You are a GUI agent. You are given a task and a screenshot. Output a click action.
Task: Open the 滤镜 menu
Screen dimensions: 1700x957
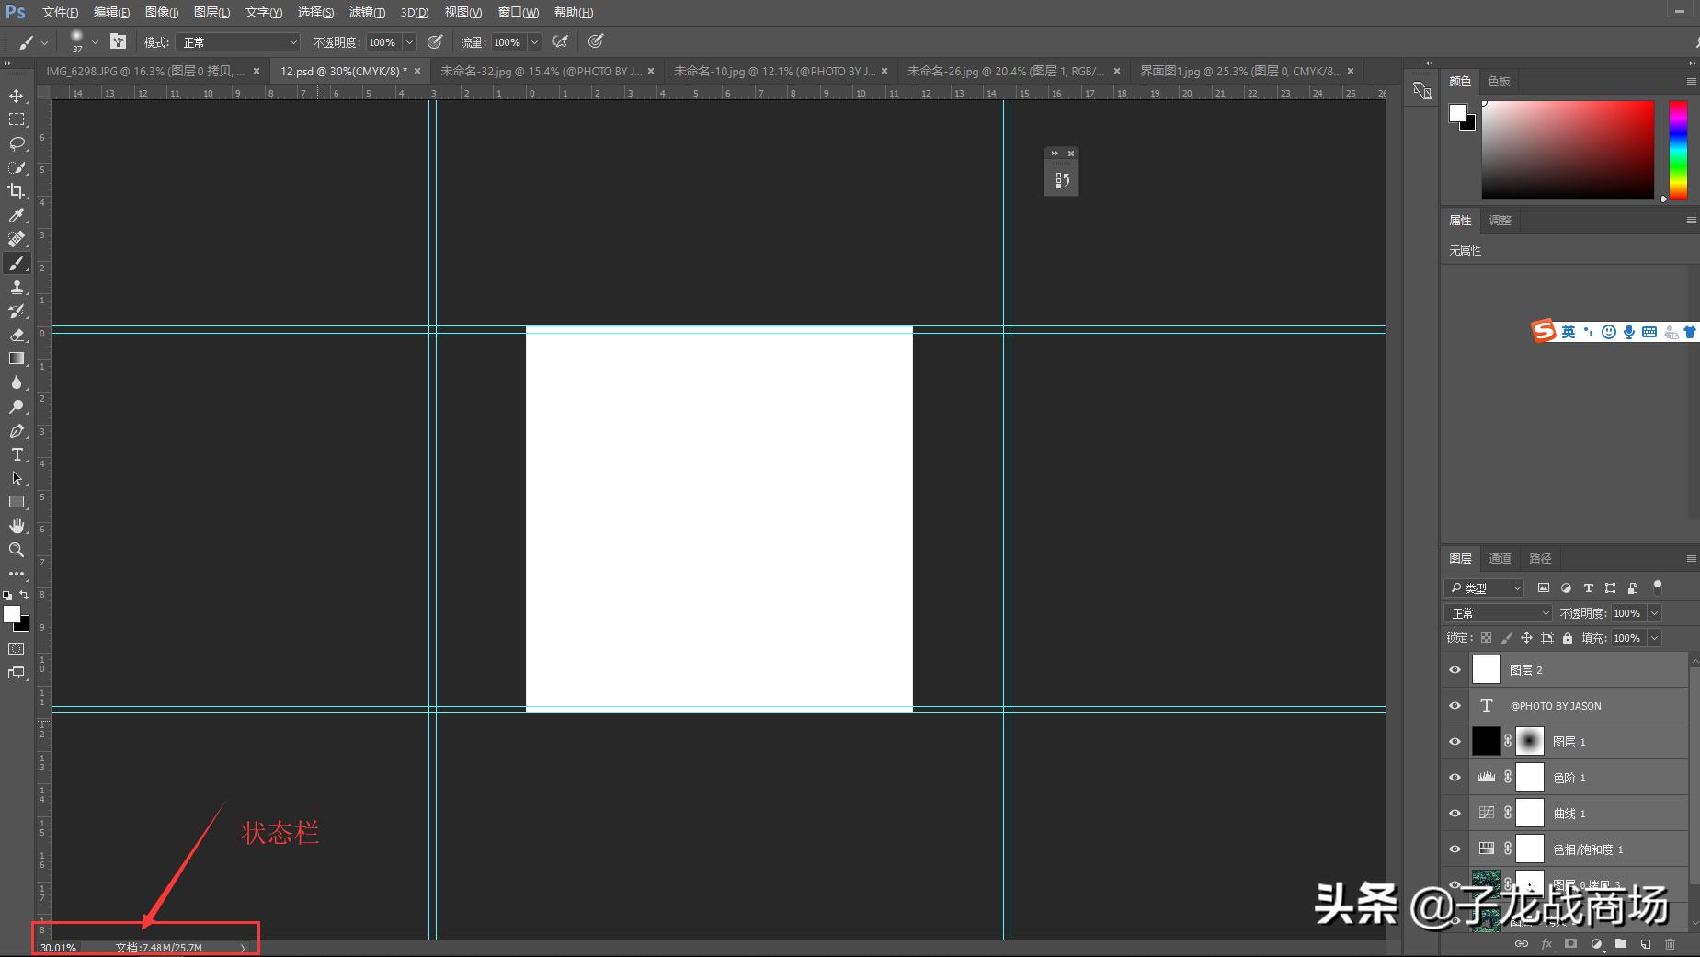point(367,12)
